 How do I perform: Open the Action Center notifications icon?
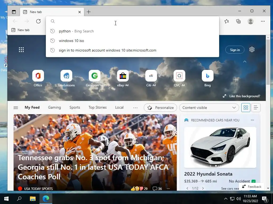(x=265, y=199)
